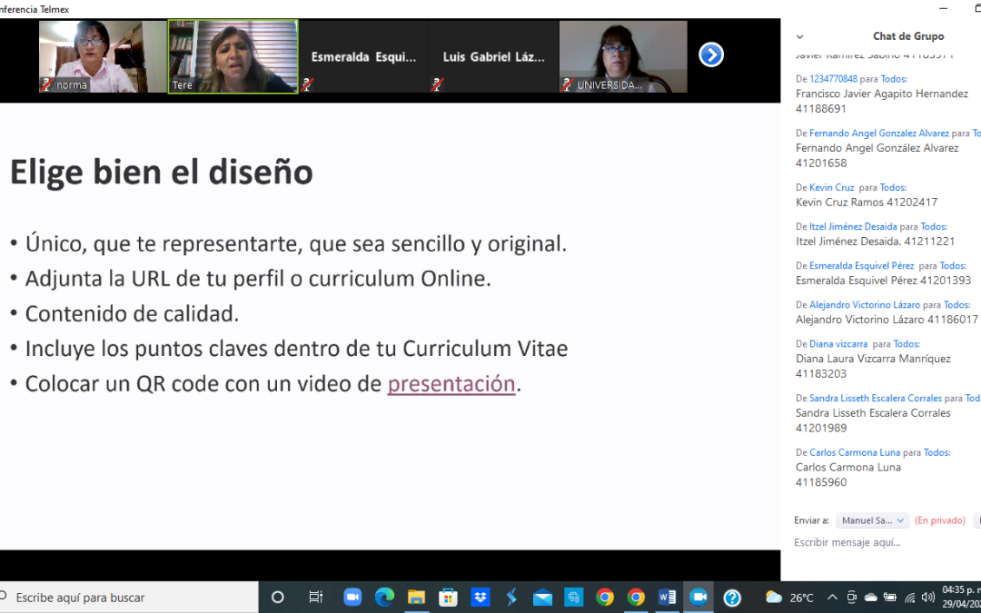The width and height of the screenshot is (981, 613).
Task: Click the muted mic icon on Esmeralda's tile
Action: [308, 84]
